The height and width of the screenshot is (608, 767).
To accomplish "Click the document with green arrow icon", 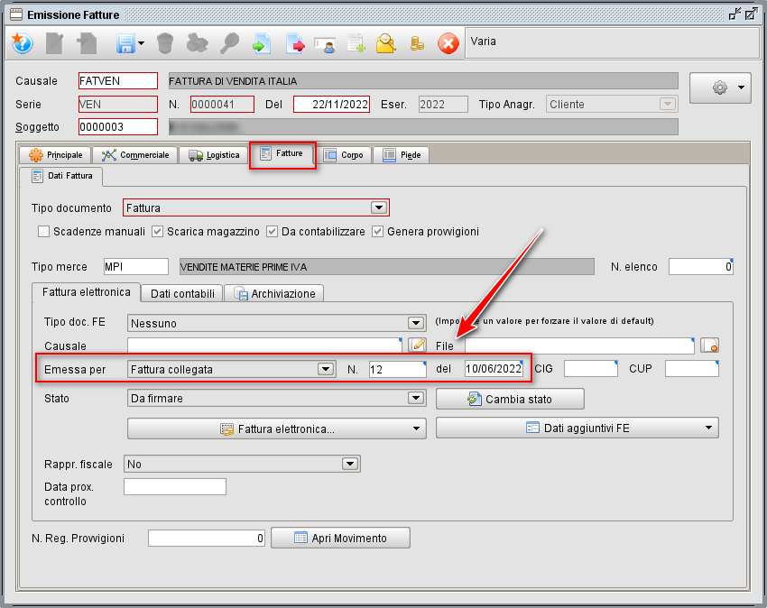I will (x=262, y=43).
